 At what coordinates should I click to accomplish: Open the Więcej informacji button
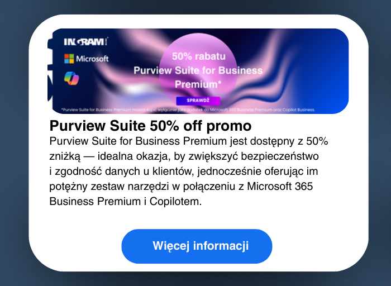click(x=197, y=246)
